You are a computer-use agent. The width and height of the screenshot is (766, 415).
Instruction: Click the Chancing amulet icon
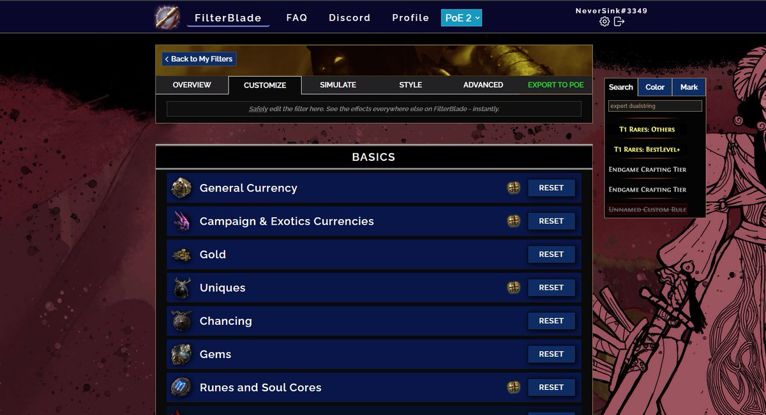[182, 321]
